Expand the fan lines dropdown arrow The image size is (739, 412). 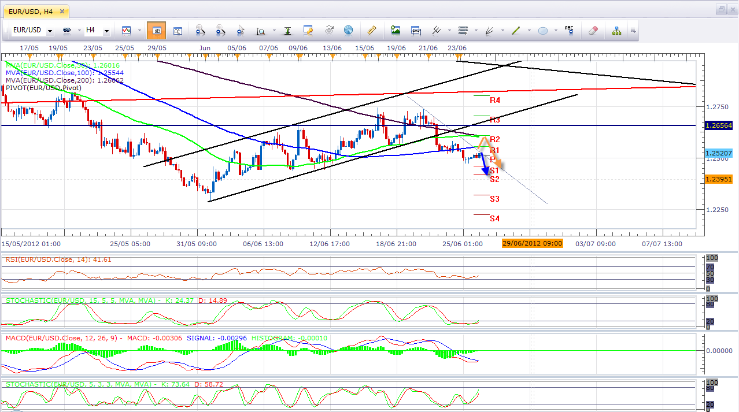pyautogui.click(x=502, y=31)
